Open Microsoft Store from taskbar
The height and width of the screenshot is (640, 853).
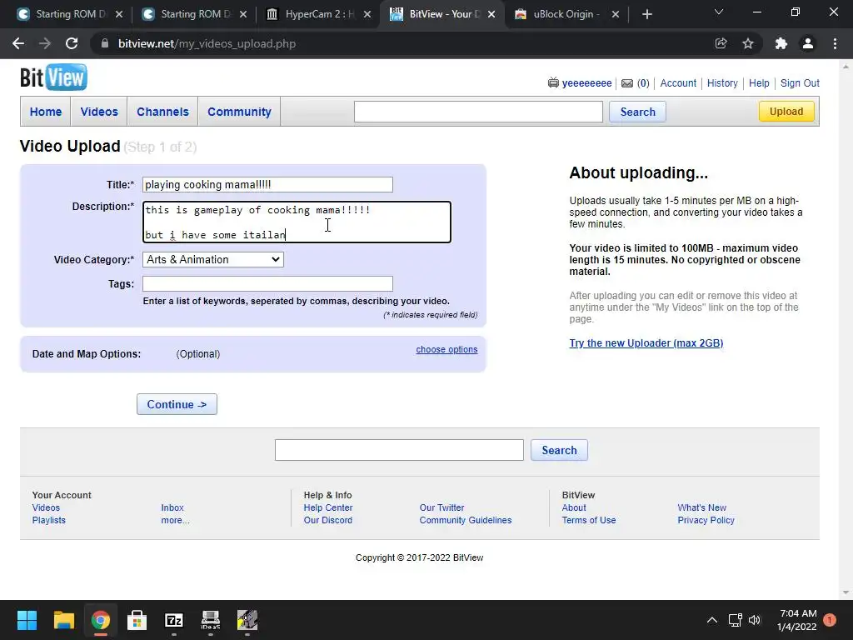click(137, 620)
